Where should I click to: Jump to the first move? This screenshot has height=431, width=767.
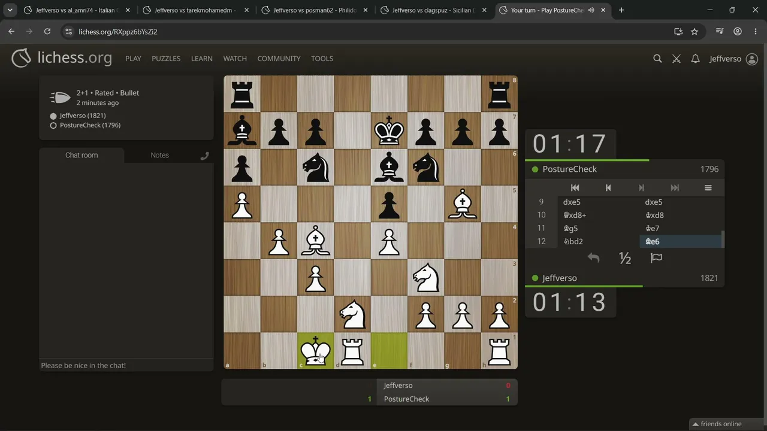point(575,188)
